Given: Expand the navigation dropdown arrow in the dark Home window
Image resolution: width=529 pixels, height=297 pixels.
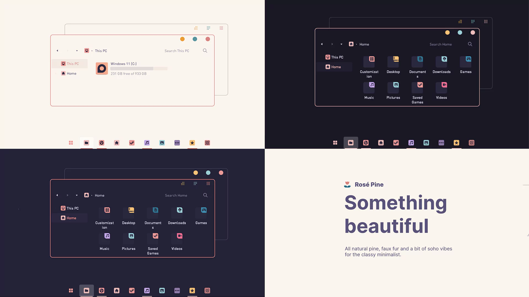Looking at the screenshot, I should [341, 44].
